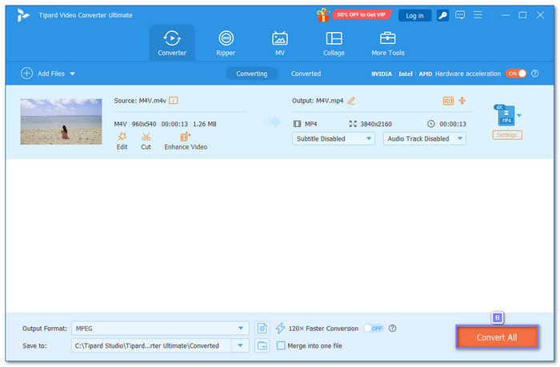
Task: Open the Enhance Video tool
Action: (x=186, y=142)
